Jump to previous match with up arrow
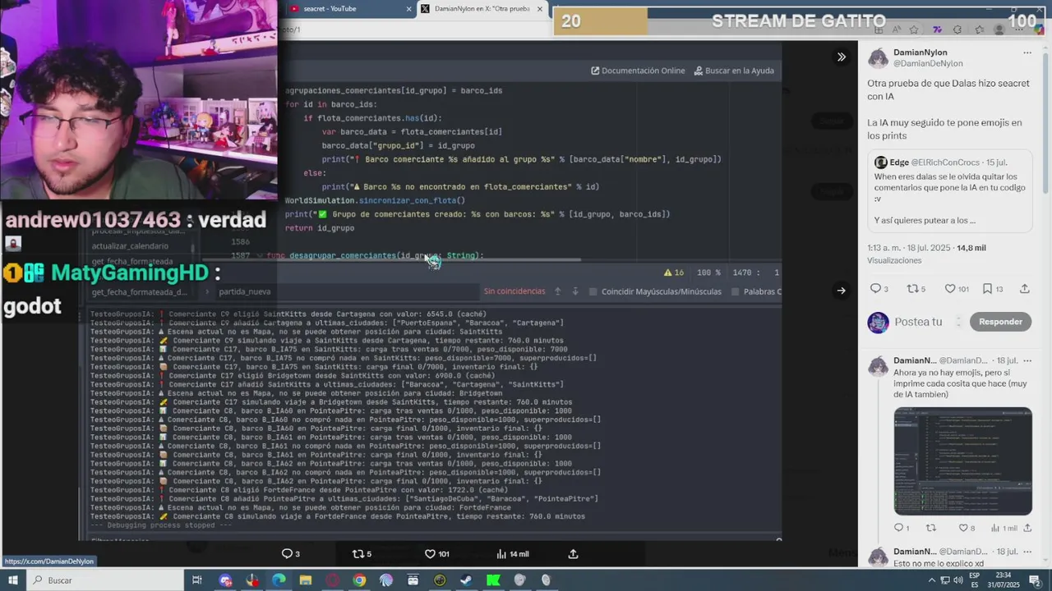1052x591 pixels. [557, 291]
